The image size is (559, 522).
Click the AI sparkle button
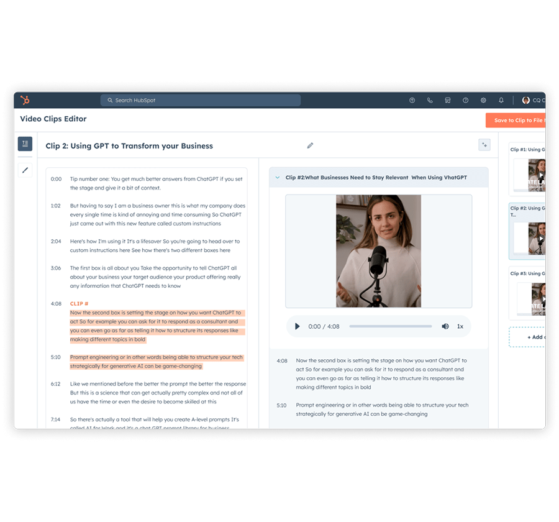pos(484,145)
